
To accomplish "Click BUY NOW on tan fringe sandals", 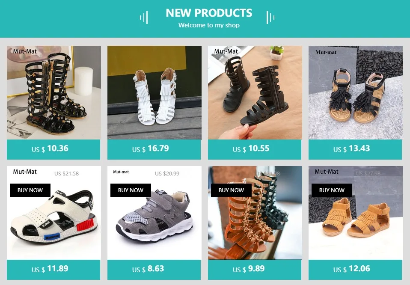I will point(332,190).
